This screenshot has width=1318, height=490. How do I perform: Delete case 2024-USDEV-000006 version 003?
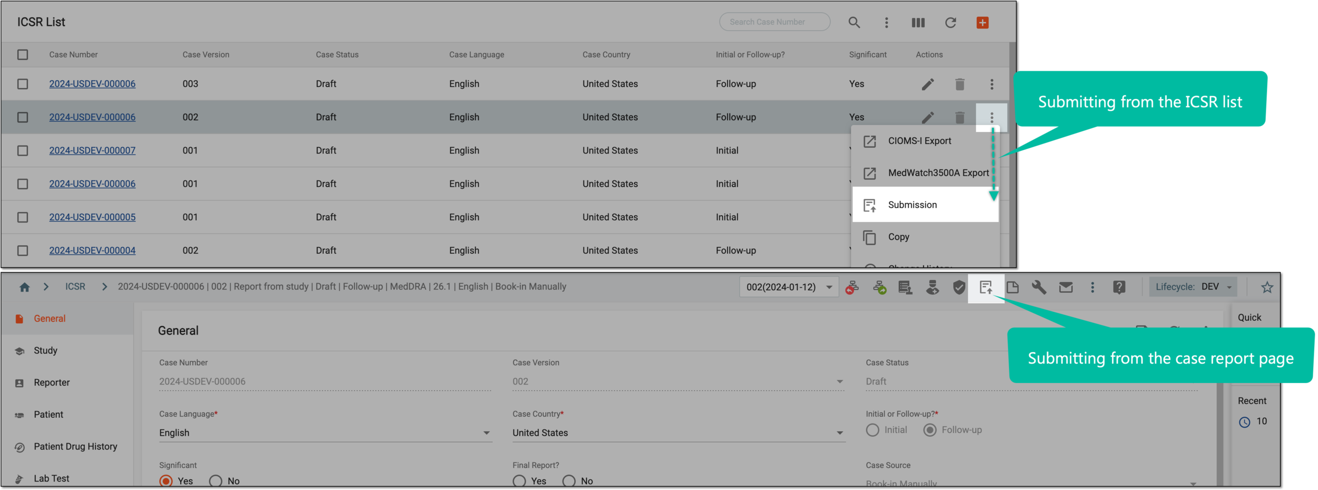(x=960, y=84)
